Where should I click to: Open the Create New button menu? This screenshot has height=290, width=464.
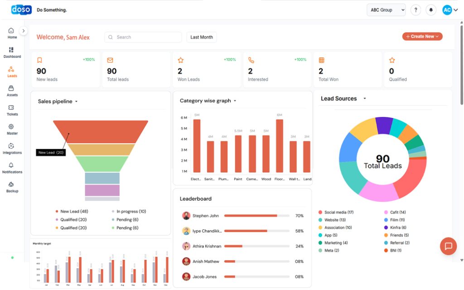422,36
